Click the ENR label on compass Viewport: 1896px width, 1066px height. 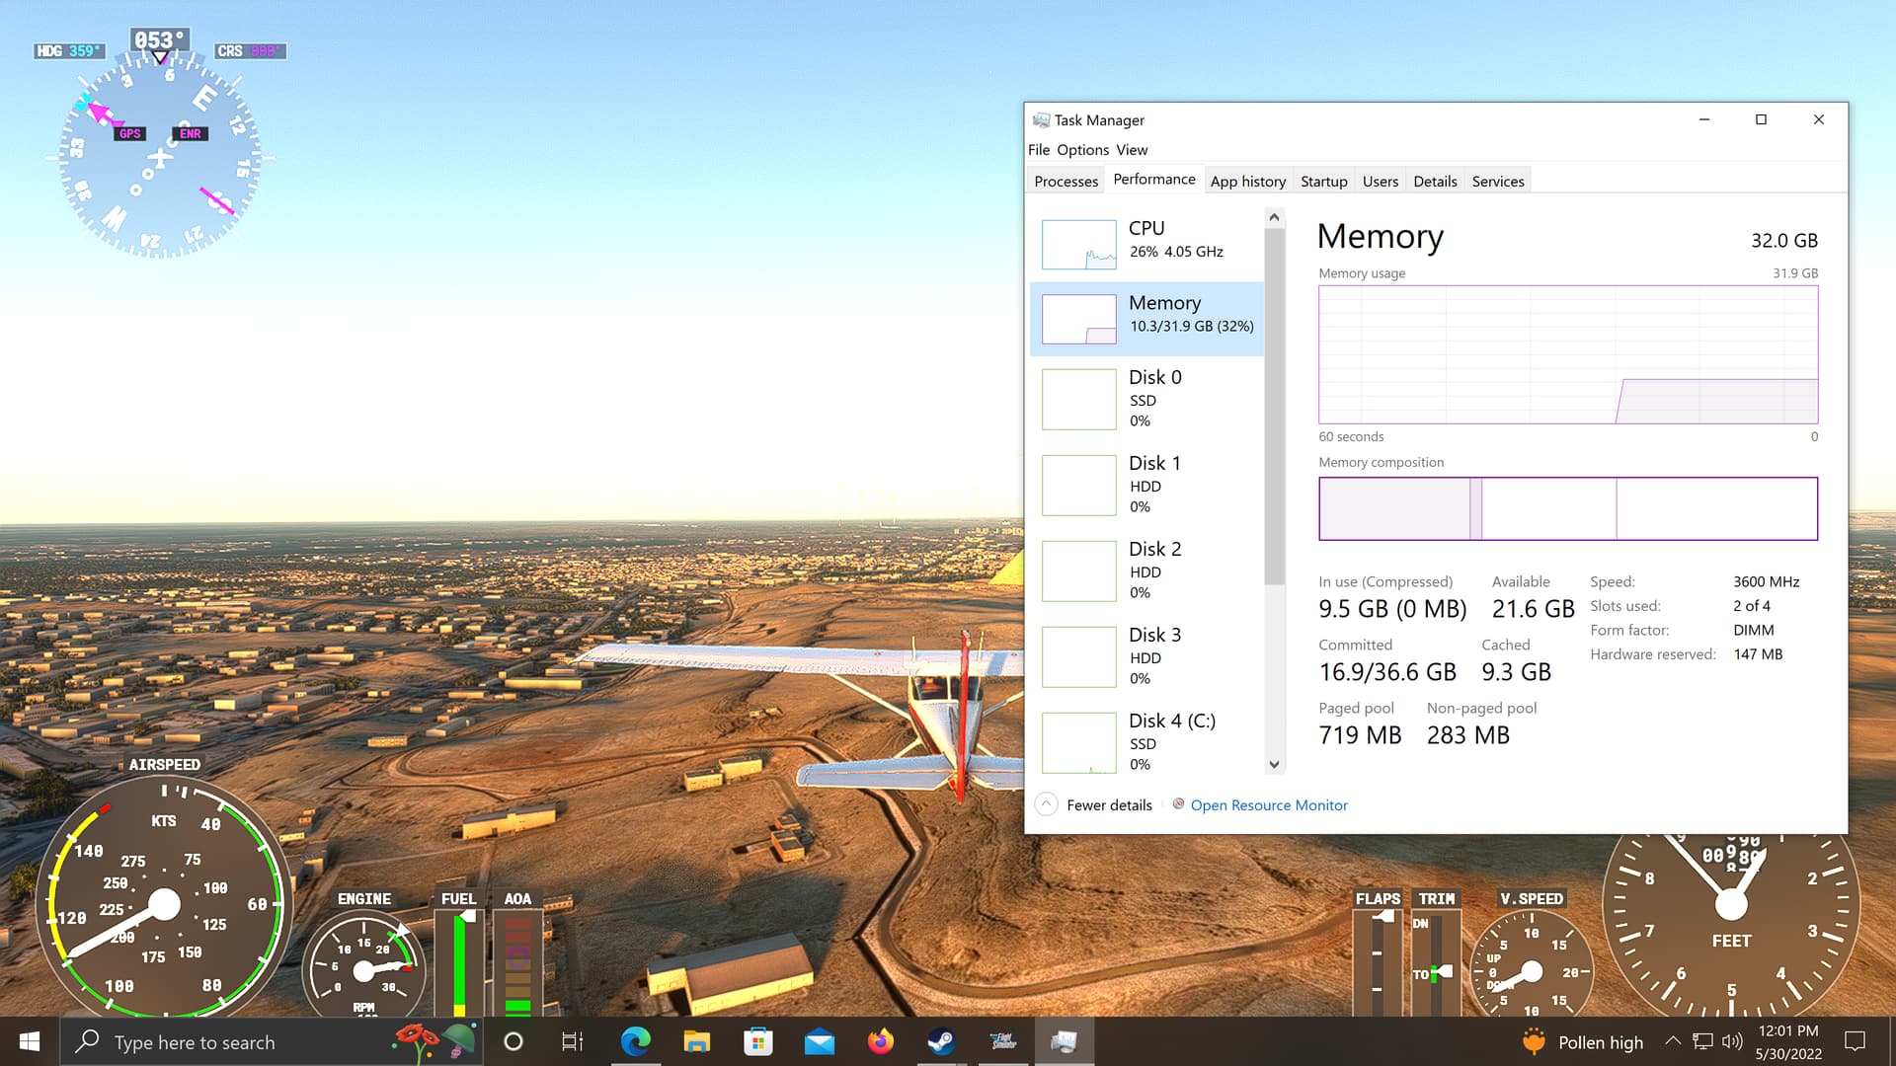[x=191, y=134]
